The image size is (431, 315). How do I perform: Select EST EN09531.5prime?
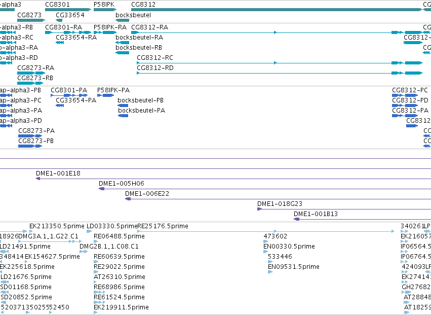click(x=294, y=267)
